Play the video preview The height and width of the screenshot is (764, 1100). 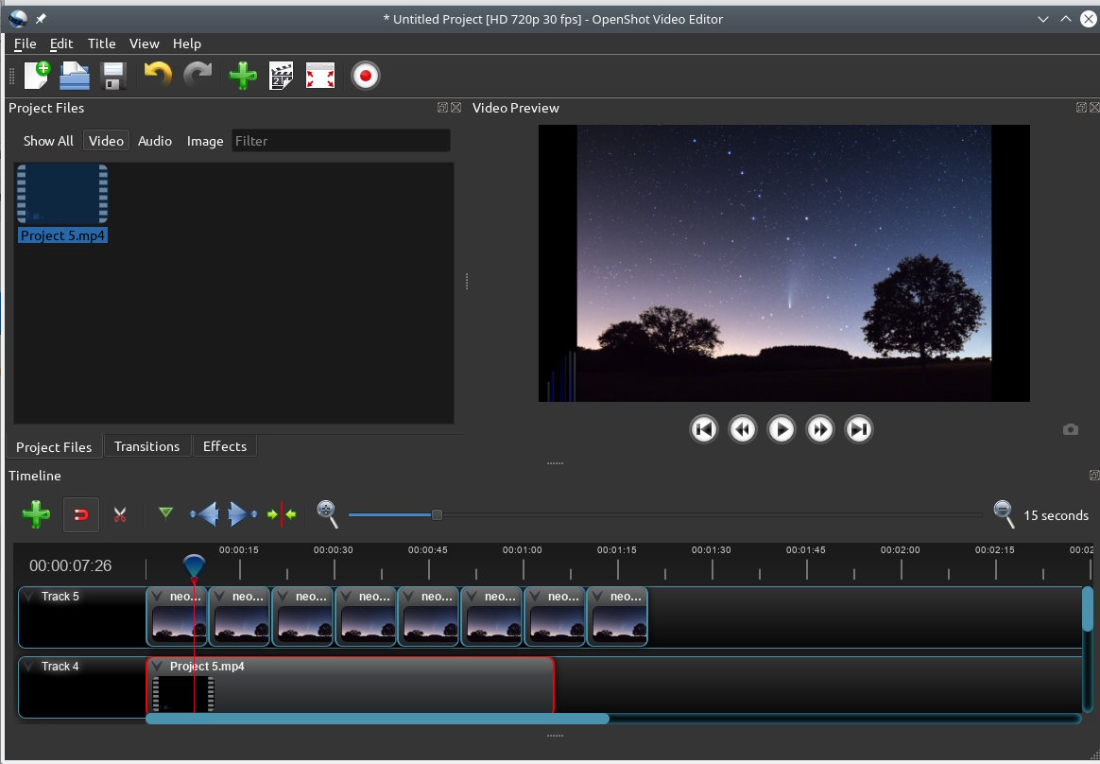pyautogui.click(x=781, y=429)
